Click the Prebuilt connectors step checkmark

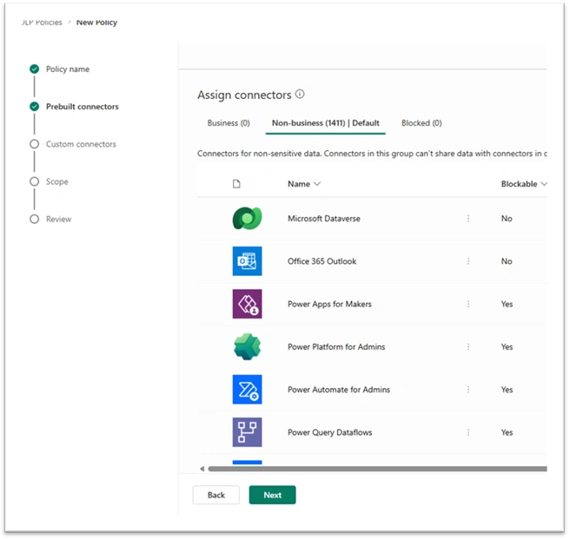coord(35,107)
